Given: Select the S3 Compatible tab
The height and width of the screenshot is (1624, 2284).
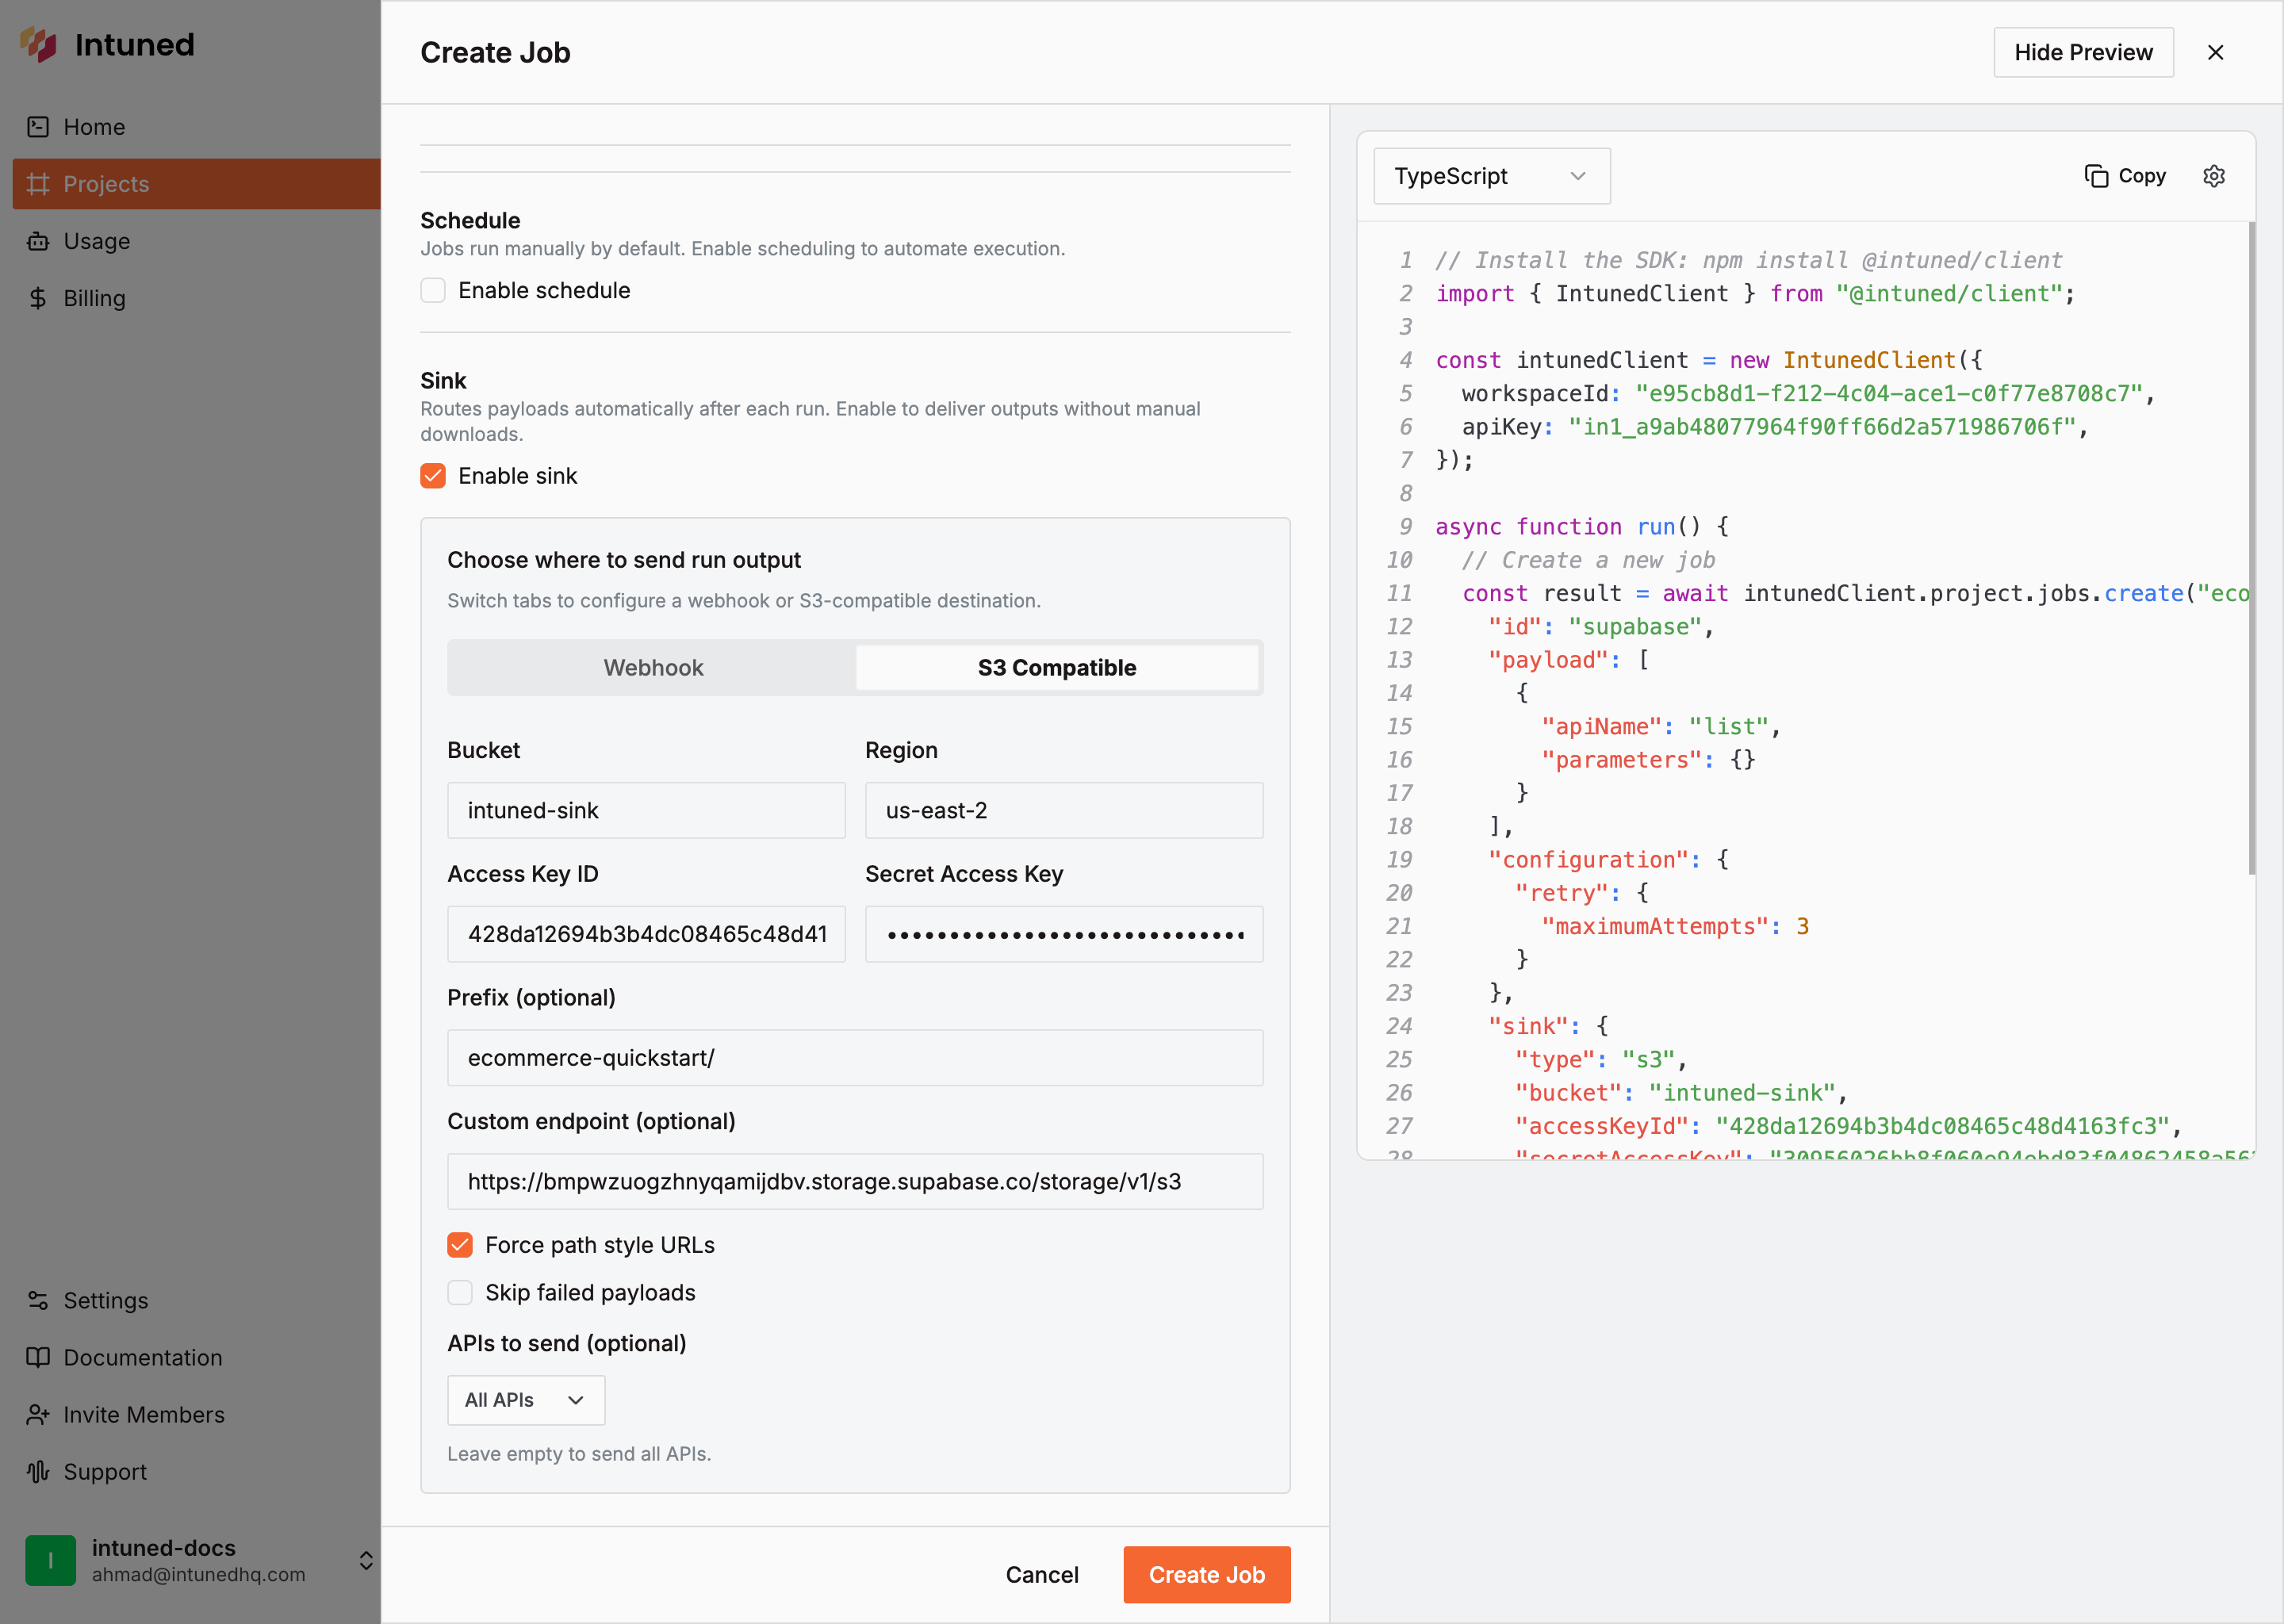Looking at the screenshot, I should click(x=1057, y=668).
